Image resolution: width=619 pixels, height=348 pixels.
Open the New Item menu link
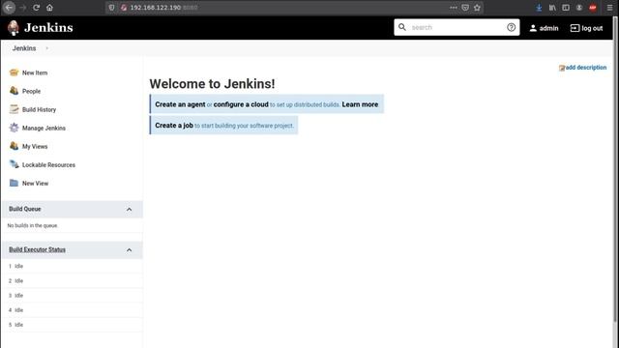[35, 72]
